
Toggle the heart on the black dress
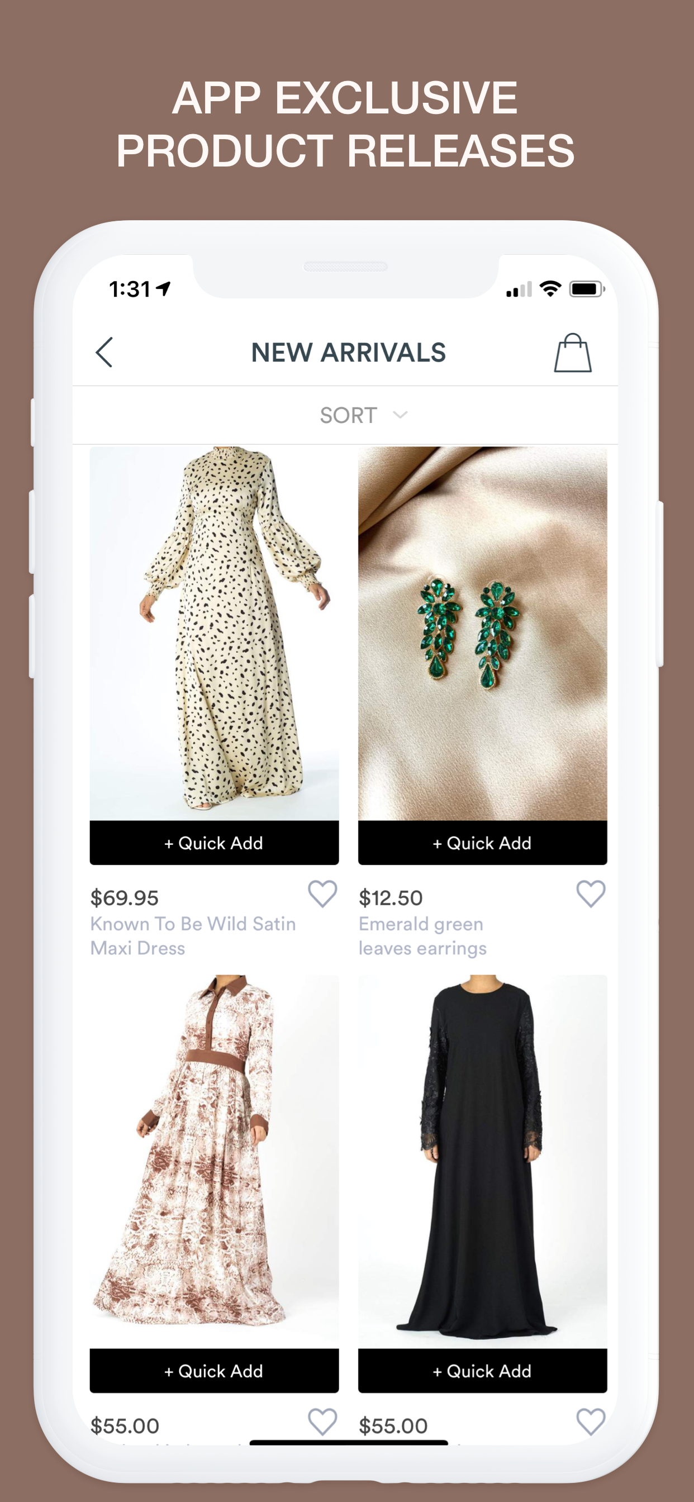click(x=591, y=1422)
